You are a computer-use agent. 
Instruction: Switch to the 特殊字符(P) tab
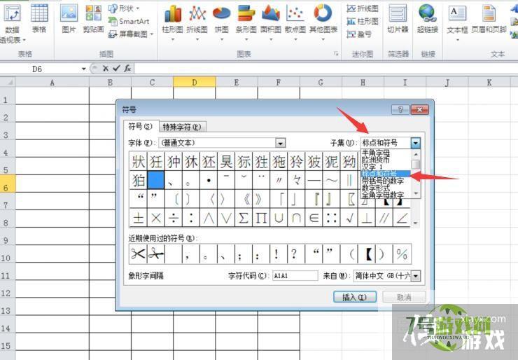(x=182, y=127)
